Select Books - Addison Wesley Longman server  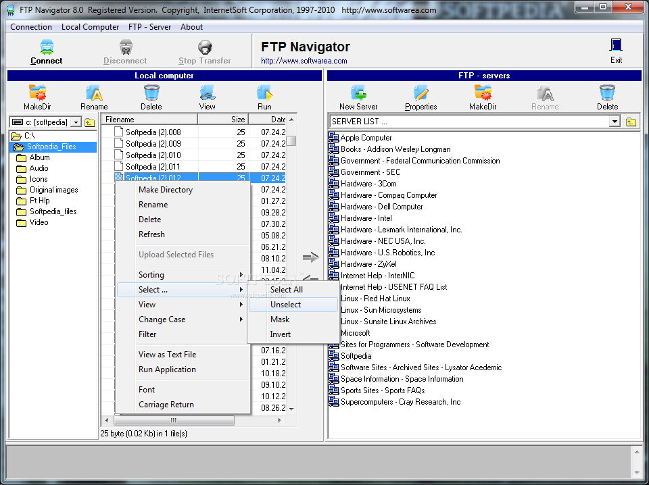(x=395, y=149)
